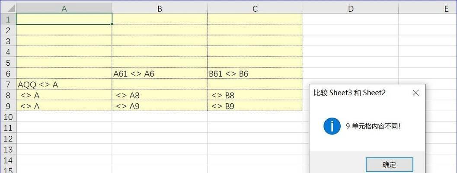457x173 pixels.
Task: Click the dialog title 比较 Sheet3 和 Sheet2
Action: [x=349, y=93]
